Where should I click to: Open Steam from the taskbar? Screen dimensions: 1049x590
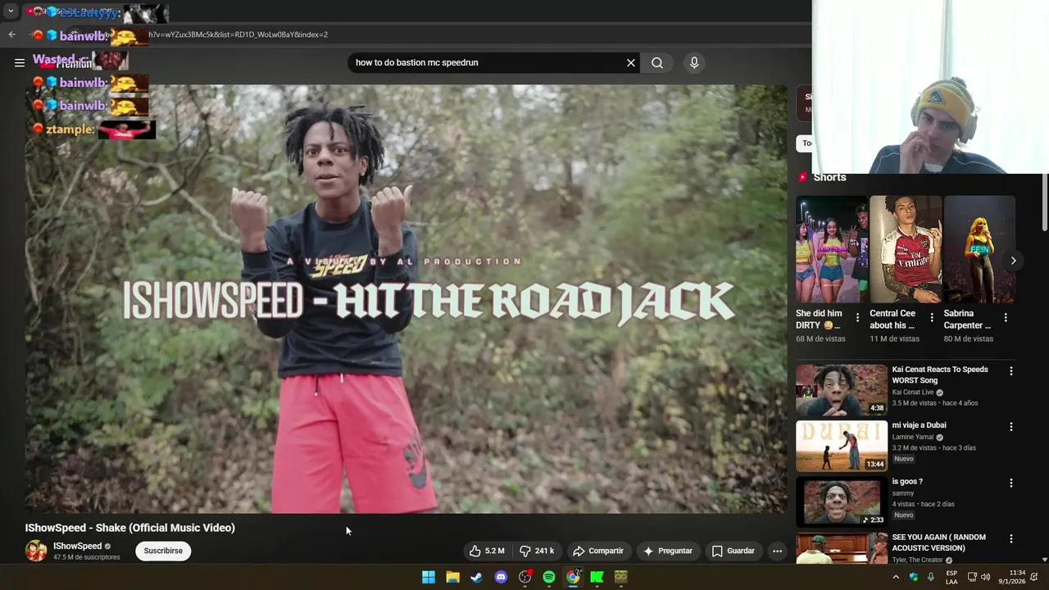[x=476, y=577]
